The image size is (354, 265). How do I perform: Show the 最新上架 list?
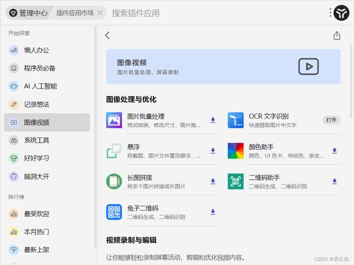(47, 250)
